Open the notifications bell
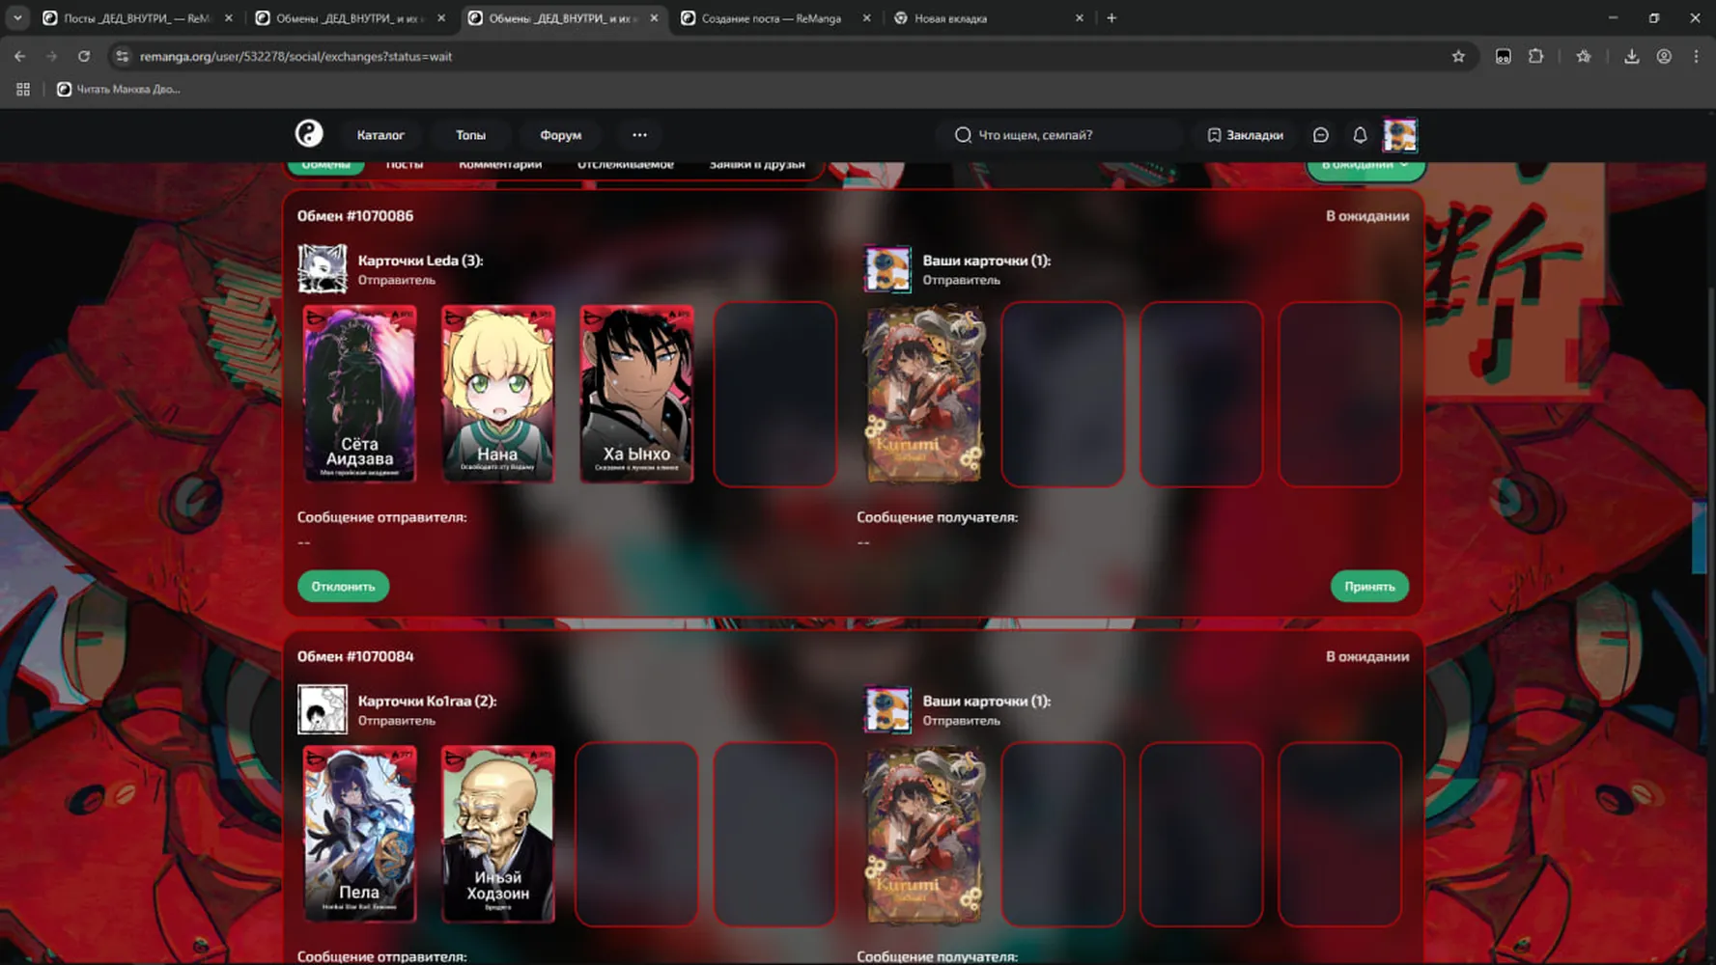1716x965 pixels. coord(1360,135)
